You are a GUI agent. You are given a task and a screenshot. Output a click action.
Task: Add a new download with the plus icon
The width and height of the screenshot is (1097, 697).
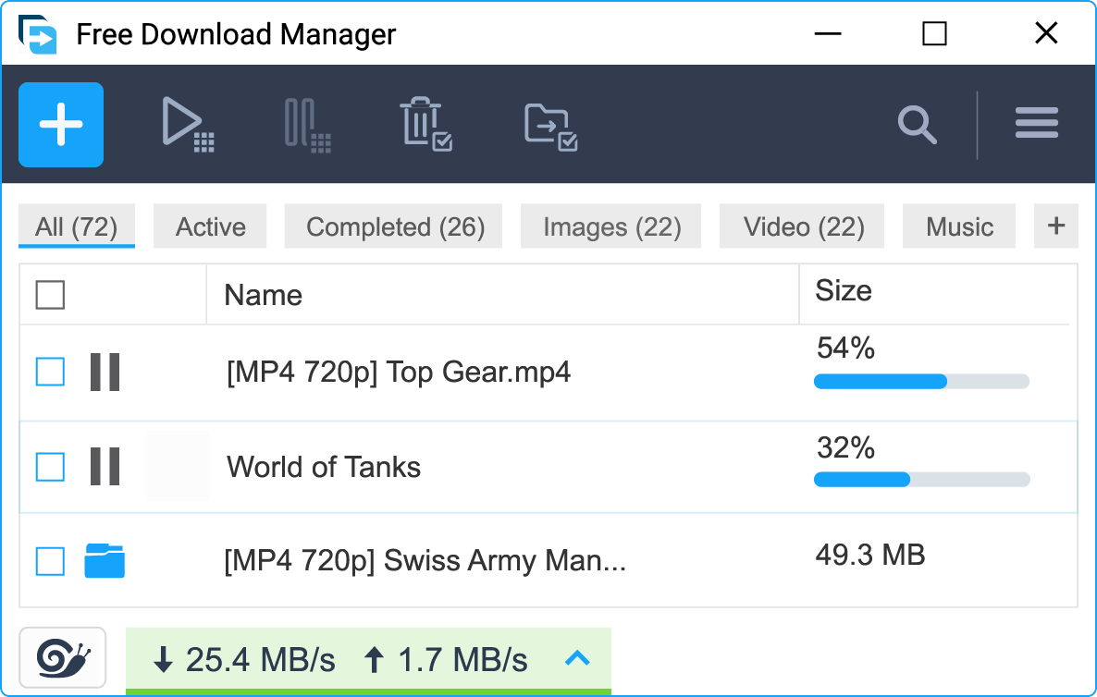(60, 124)
